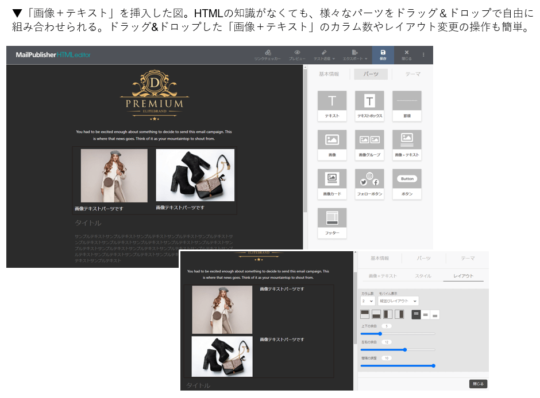
Task: Set image position to left layout
Action: pyautogui.click(x=388, y=314)
